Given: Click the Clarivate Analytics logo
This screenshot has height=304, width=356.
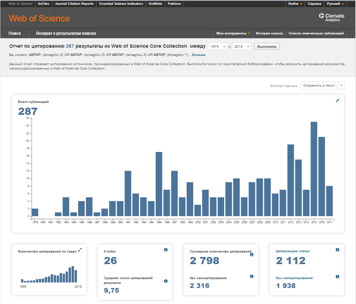Looking at the screenshot, I should [331, 17].
